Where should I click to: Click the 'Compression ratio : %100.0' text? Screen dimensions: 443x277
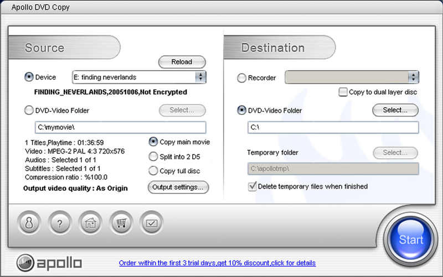[x=66, y=177]
